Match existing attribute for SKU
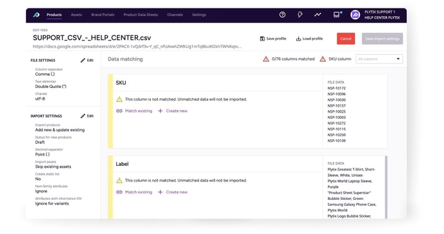The height and width of the screenshot is (234, 444). point(134,111)
